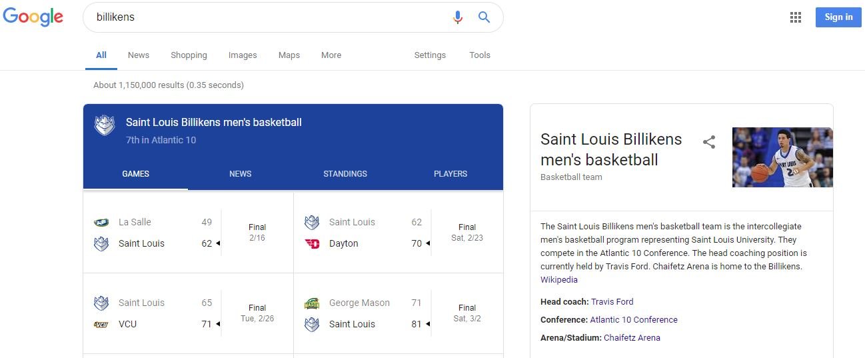Select STANDINGS tab in team card
The height and width of the screenshot is (358, 865).
coord(345,174)
